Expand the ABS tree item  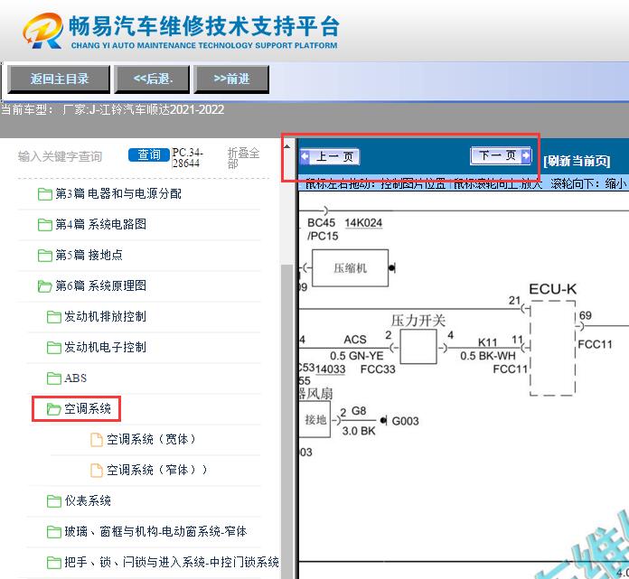75,378
